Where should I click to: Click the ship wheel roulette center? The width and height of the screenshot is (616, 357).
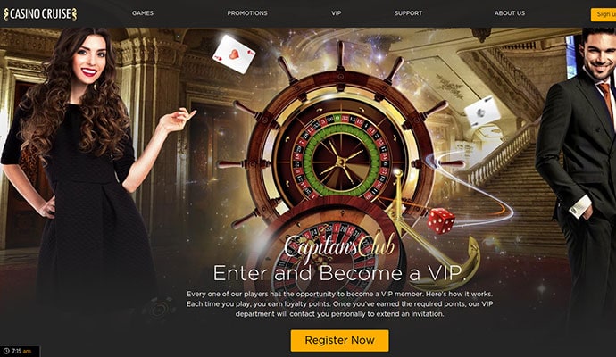pyautogui.click(x=341, y=161)
